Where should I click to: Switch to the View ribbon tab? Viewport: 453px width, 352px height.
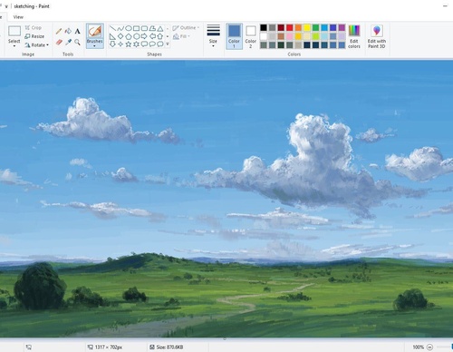[x=18, y=17]
